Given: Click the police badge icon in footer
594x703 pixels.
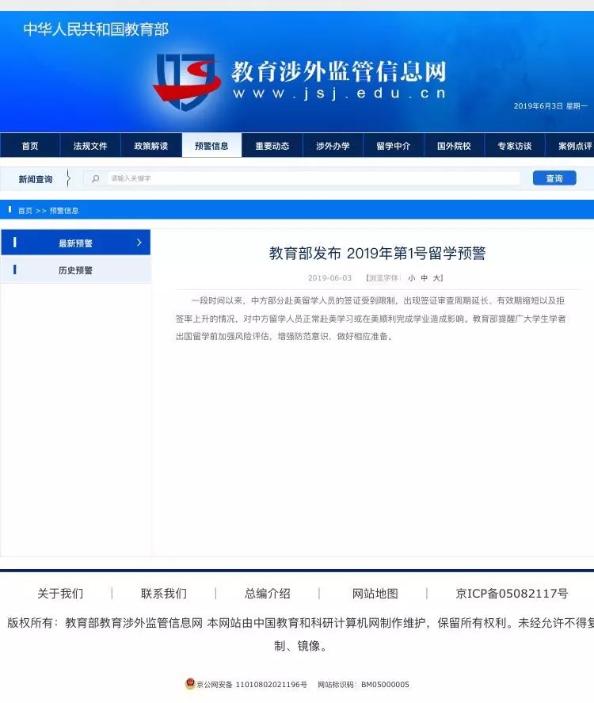Looking at the screenshot, I should [190, 684].
